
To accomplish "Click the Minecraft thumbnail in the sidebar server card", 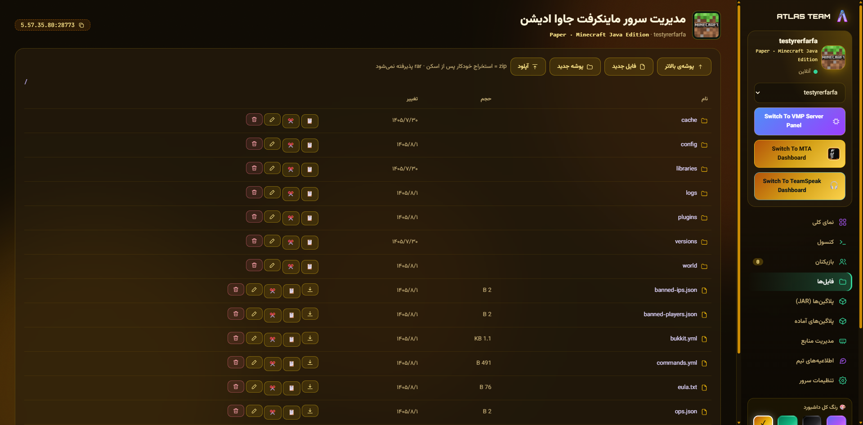I will [x=833, y=58].
